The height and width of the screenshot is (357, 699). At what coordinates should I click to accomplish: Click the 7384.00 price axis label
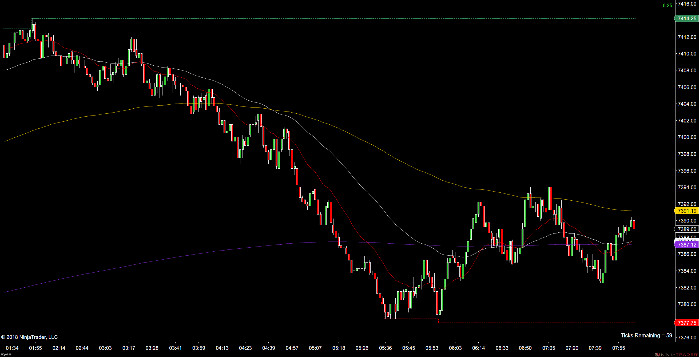(687, 271)
